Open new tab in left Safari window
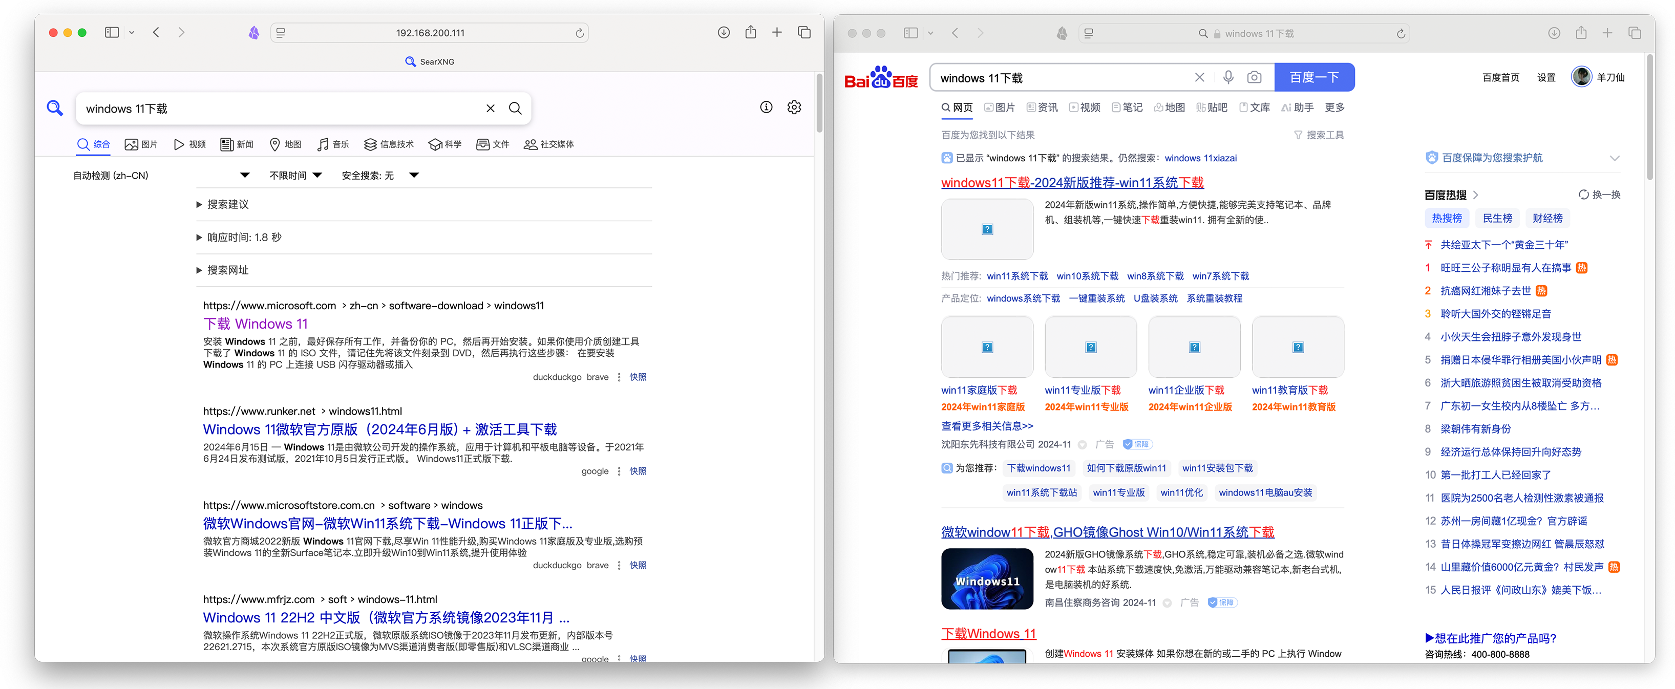This screenshot has width=1675, height=689. 777,32
